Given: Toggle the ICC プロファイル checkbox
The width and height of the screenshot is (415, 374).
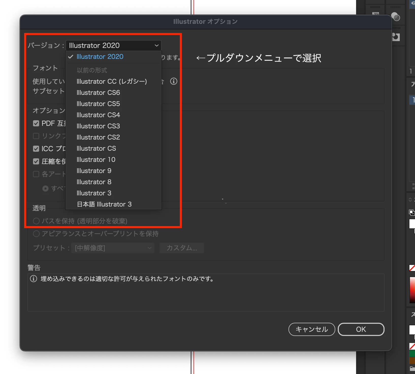Looking at the screenshot, I should 36,149.
